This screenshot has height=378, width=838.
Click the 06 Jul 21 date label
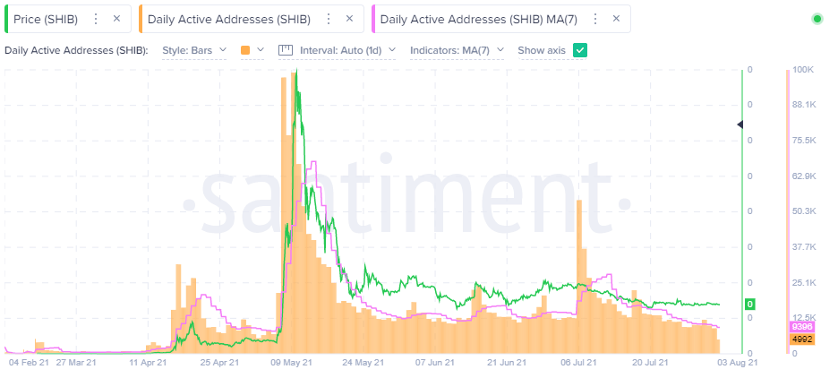(x=577, y=362)
